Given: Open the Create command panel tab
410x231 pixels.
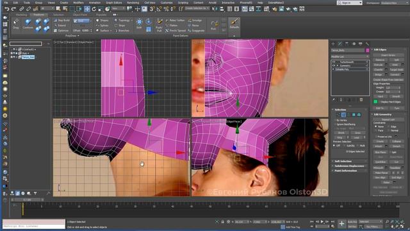Looking at the screenshot, I should point(333,44).
